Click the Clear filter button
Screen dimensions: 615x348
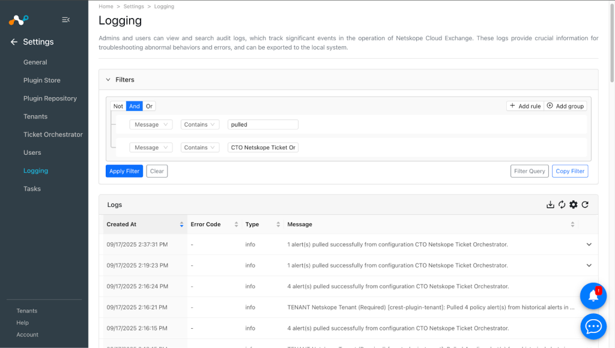(x=157, y=171)
